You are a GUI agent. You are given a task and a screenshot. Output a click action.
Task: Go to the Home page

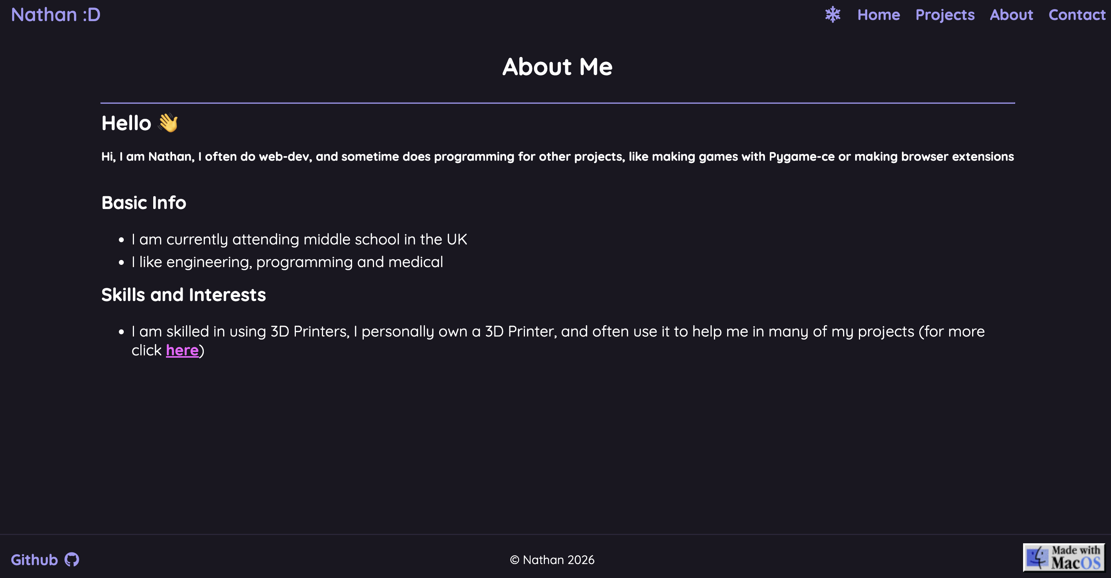(x=879, y=15)
